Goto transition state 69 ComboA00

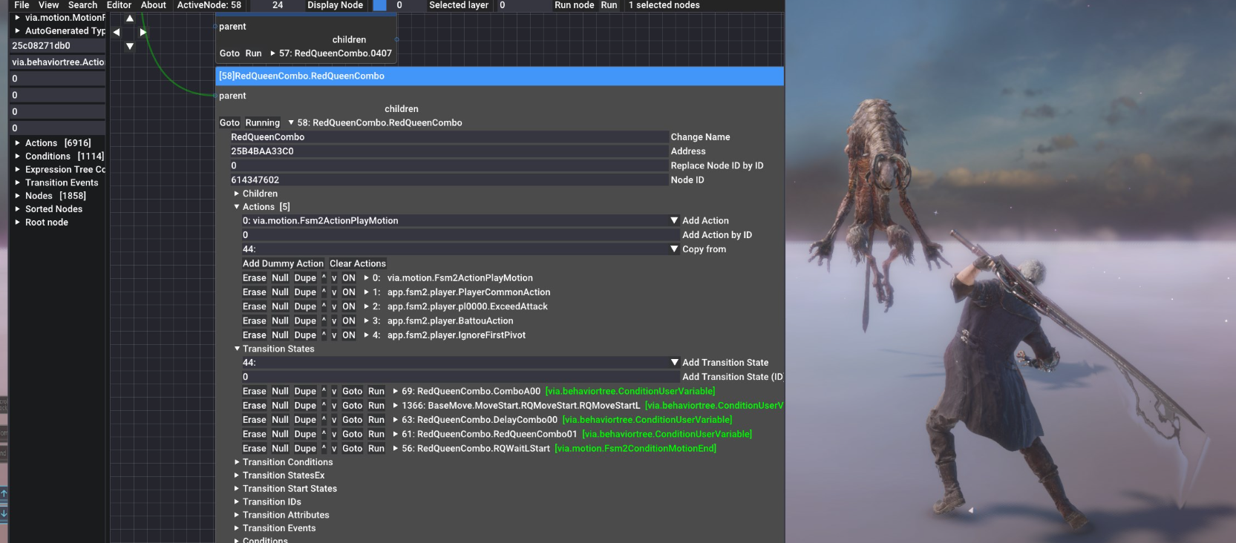point(353,392)
